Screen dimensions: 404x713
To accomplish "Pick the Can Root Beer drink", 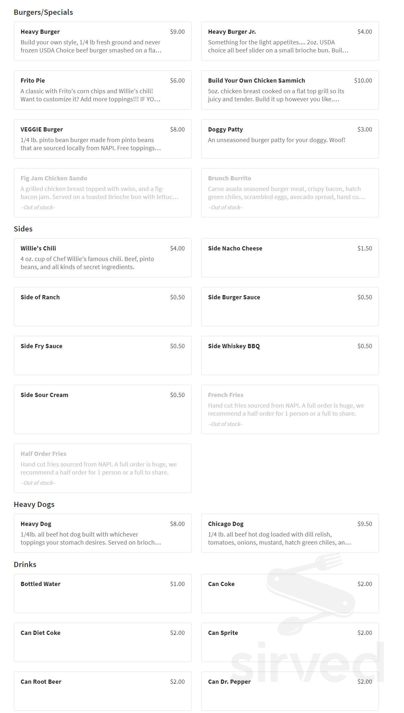I will pyautogui.click(x=103, y=691).
